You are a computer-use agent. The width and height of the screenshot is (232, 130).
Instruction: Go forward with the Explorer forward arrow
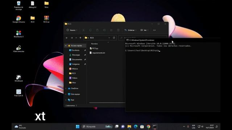click(x=72, y=38)
